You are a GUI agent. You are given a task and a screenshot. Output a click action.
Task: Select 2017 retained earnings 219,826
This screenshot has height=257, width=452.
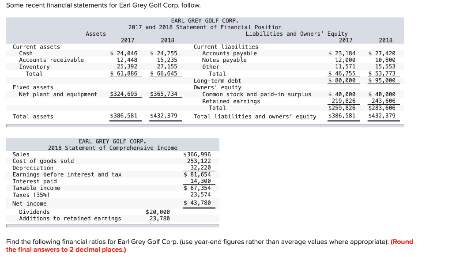tap(343, 101)
